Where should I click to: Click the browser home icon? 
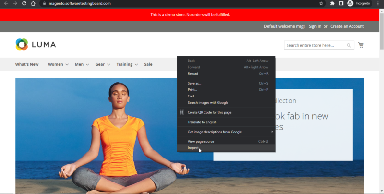[x=33, y=3]
